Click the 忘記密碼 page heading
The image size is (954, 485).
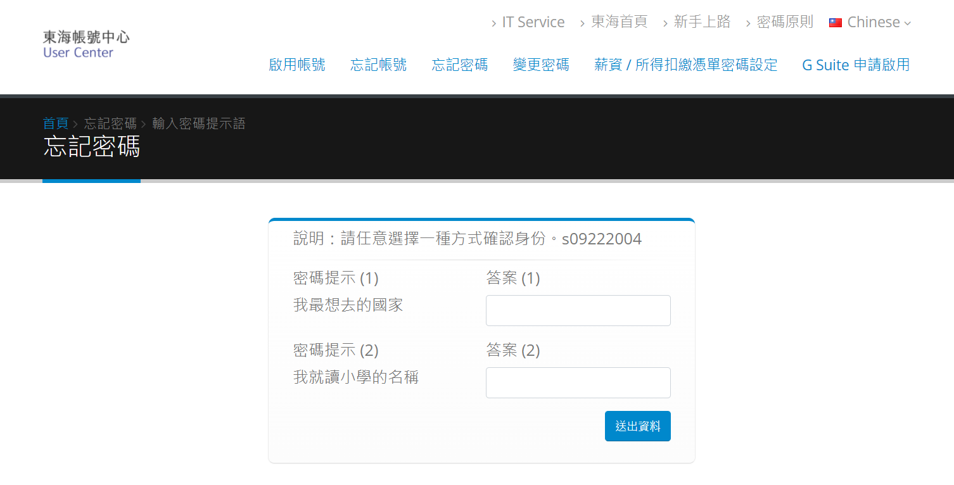click(x=91, y=146)
